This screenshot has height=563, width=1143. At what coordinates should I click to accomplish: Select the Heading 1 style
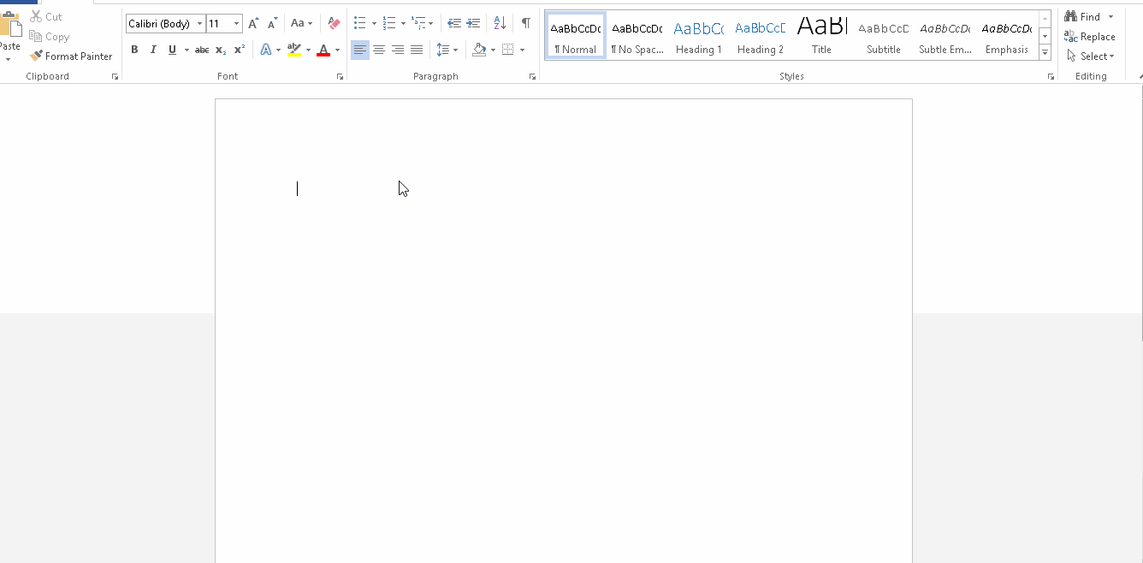(x=698, y=36)
